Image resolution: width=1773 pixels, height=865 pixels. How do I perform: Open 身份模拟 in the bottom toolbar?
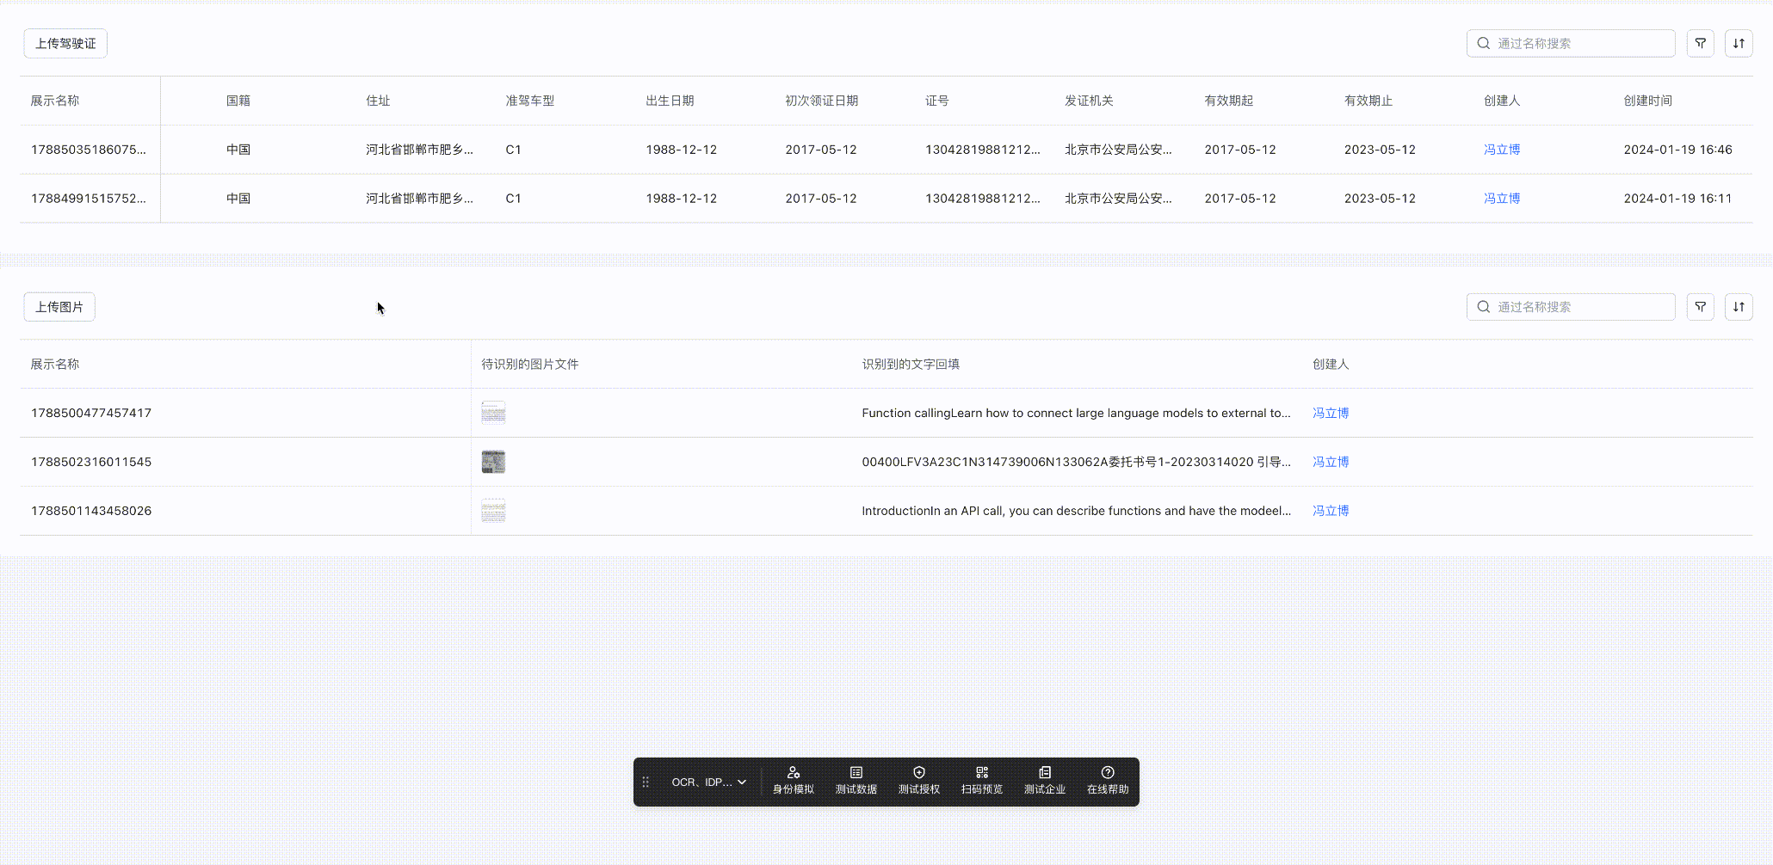click(x=794, y=781)
